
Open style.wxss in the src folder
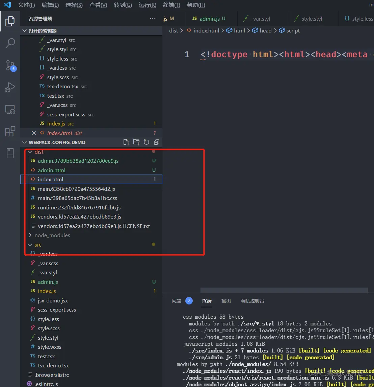click(x=91, y=347)
